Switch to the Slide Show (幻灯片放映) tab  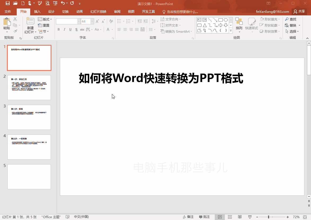pyautogui.click(x=98, y=11)
